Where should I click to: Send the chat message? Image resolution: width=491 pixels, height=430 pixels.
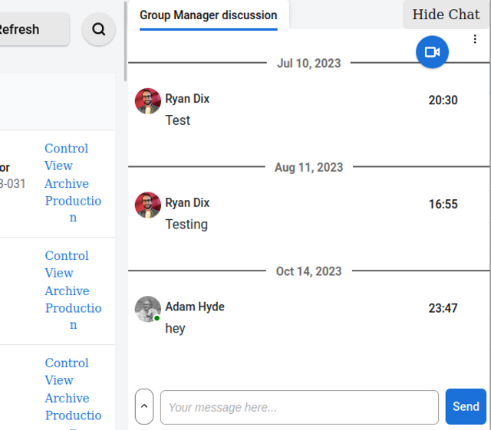(x=466, y=407)
